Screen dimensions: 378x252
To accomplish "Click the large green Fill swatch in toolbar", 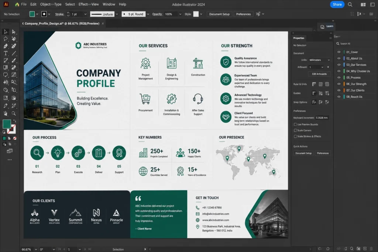I will coord(7,124).
